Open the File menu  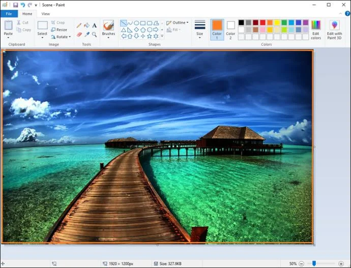[x=9, y=14]
